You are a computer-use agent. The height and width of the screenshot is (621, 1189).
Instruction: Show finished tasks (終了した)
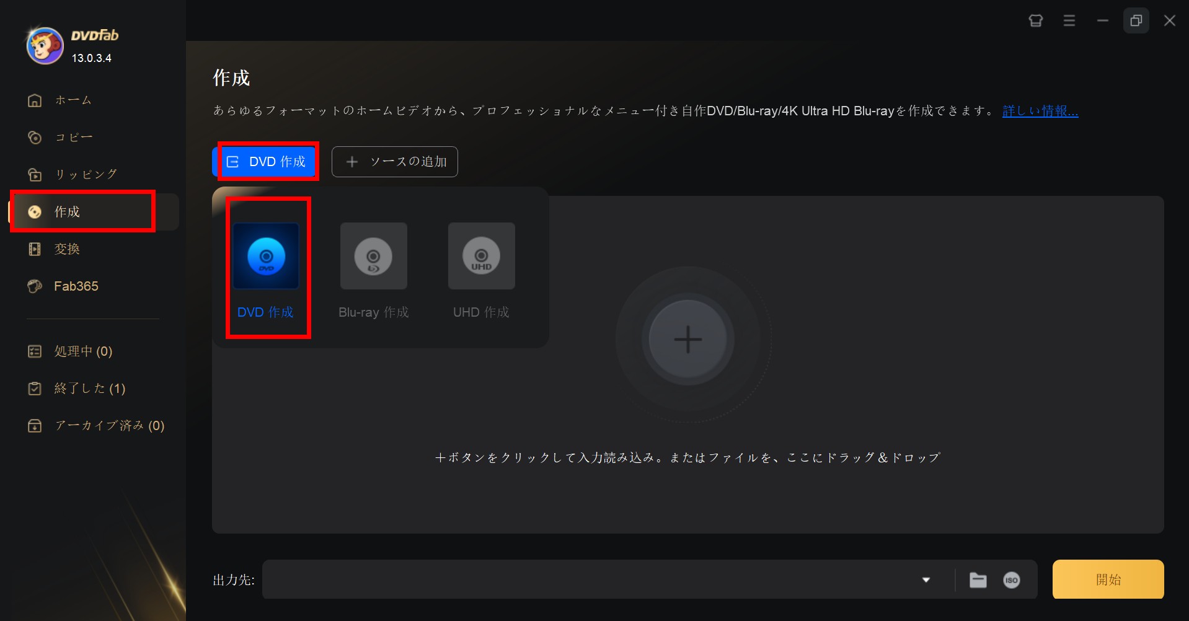pos(89,389)
